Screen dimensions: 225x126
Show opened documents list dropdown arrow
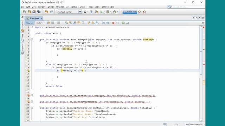pyautogui.click(x=200, y=18)
